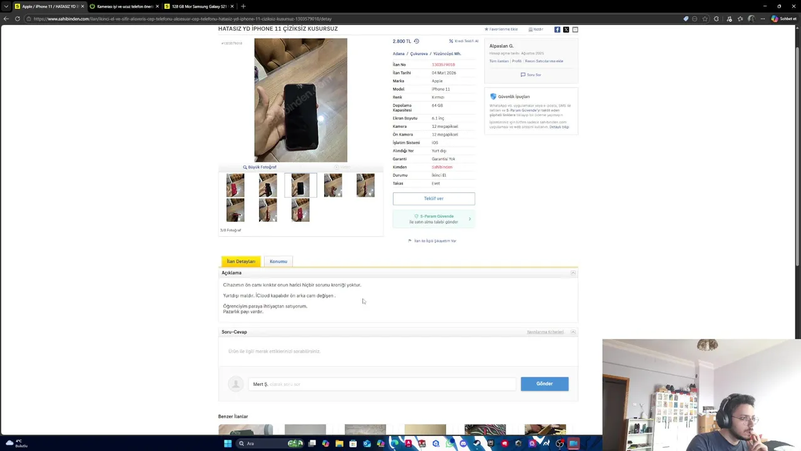Share the listing on Facebook
The width and height of the screenshot is (801, 451).
tap(557, 29)
